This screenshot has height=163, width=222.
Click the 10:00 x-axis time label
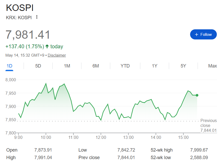click(x=46, y=137)
